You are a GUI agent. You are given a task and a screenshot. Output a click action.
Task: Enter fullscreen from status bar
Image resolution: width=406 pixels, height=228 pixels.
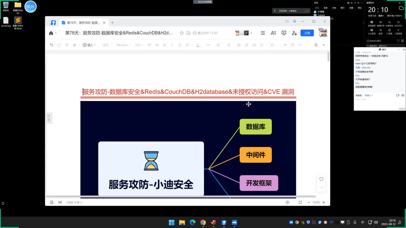click(300, 202)
